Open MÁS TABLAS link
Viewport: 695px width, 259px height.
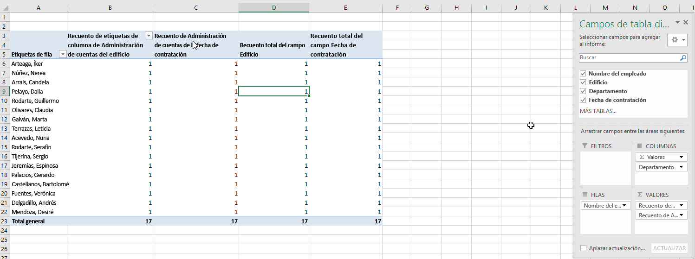598,111
